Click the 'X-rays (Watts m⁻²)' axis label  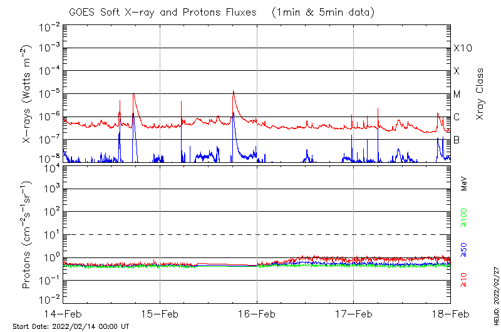pyautogui.click(x=27, y=94)
